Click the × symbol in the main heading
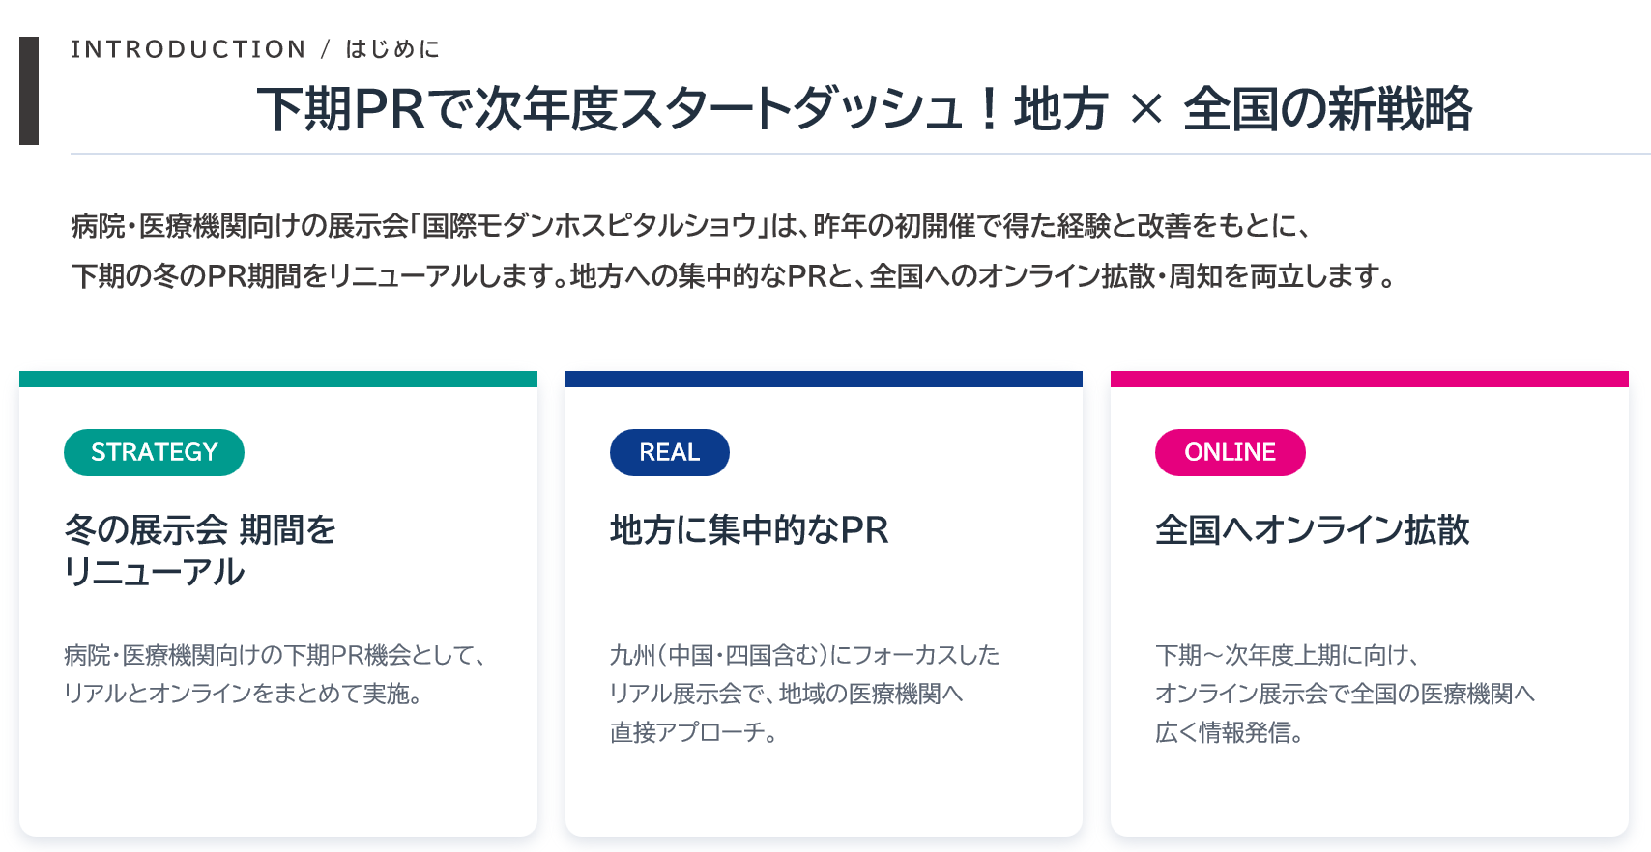Viewport: 1651px width, 852px height. [1145, 109]
